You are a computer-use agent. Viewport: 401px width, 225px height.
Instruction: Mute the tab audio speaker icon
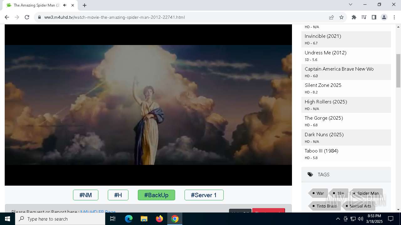point(65,5)
